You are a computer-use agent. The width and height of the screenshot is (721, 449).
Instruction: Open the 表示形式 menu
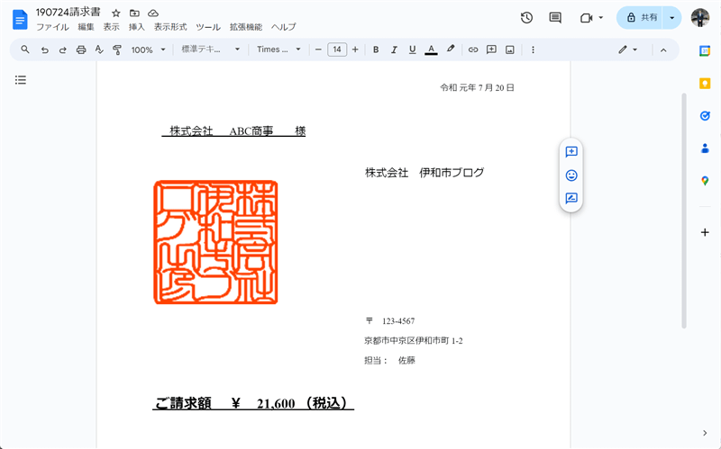coord(170,27)
